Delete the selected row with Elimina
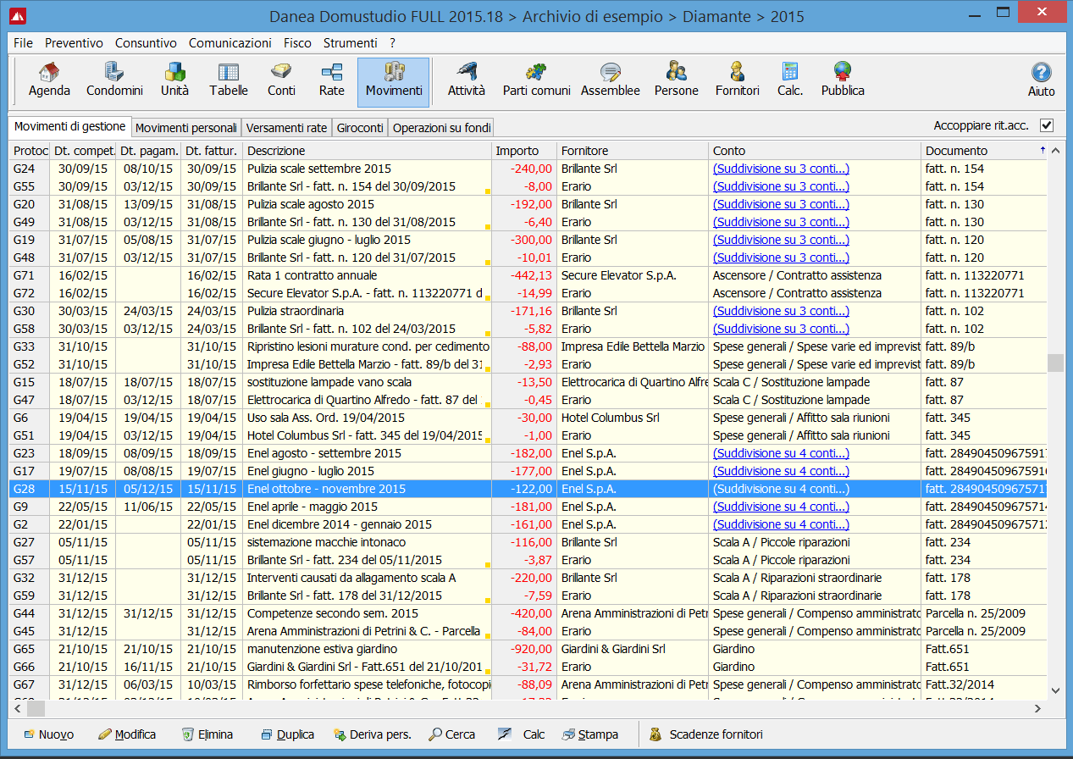1073x759 pixels. click(207, 734)
